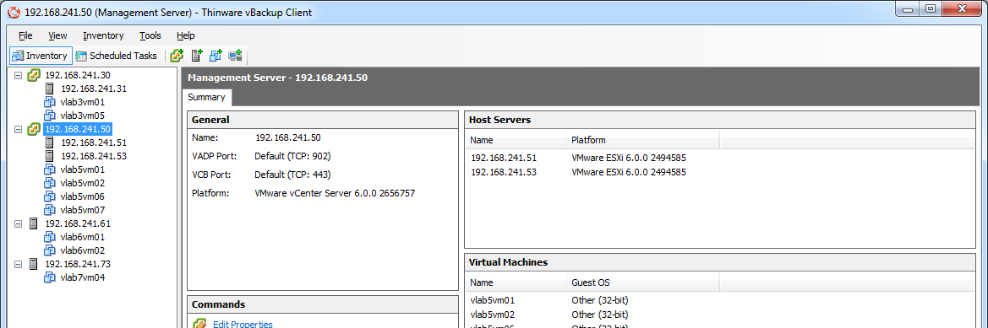Click the VM icon beside vlab5vm01
The image size is (988, 328).
click(50, 169)
